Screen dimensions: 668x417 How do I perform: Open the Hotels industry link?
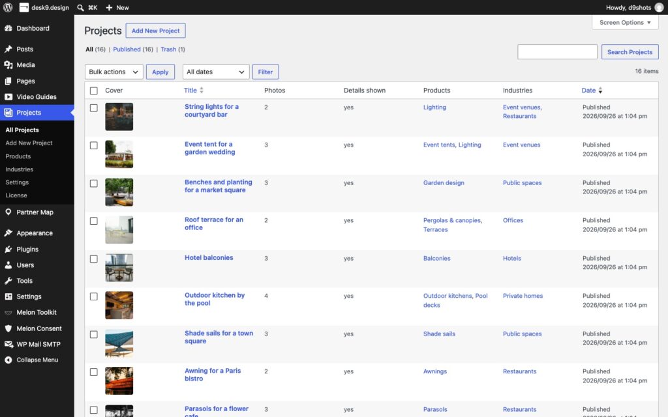click(511, 258)
